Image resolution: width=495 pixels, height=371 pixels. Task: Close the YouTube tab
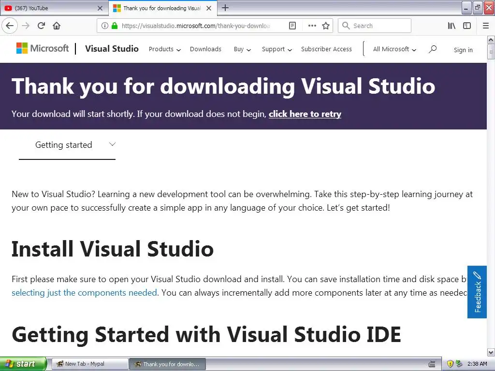click(100, 8)
